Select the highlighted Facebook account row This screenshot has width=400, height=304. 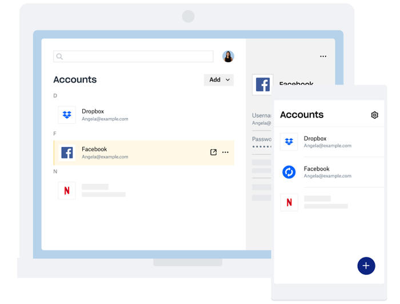[143, 153]
